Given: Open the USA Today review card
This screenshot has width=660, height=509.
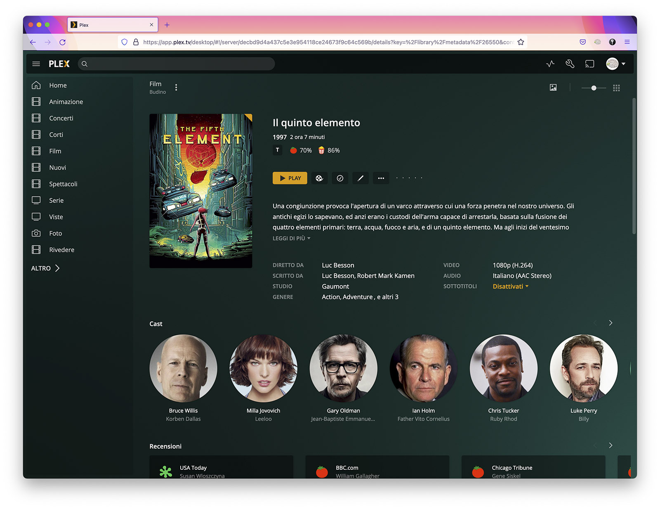Looking at the screenshot, I should click(x=221, y=467).
